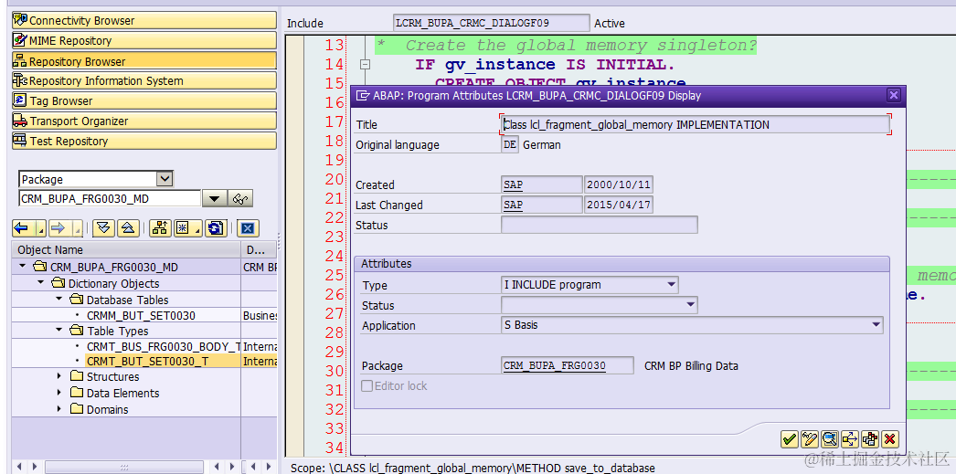956x474 pixels.
Task: Select CRMT_BUT_SET0030_T table type
Action: coord(147,362)
